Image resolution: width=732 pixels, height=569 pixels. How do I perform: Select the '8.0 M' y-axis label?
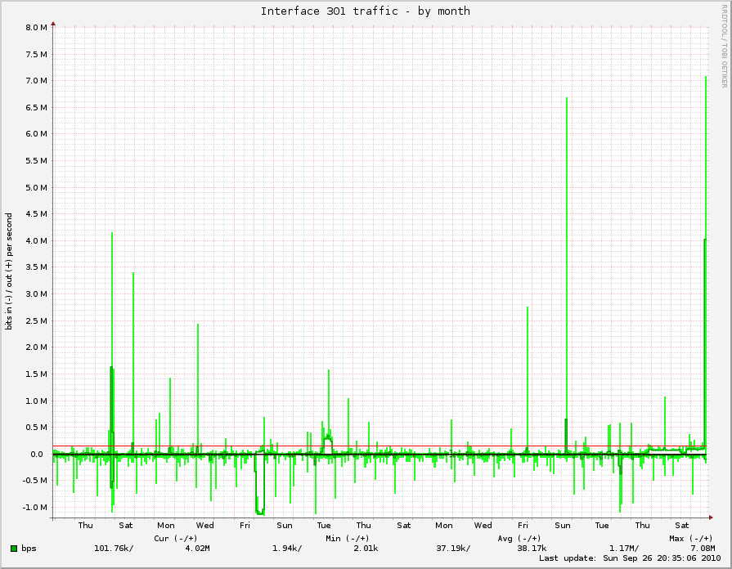pyautogui.click(x=36, y=28)
